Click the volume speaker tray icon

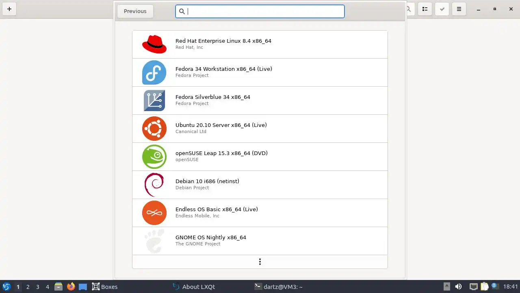459,286
